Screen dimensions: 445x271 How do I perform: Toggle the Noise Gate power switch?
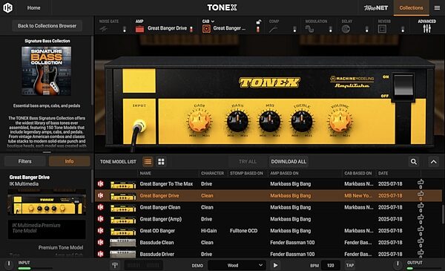coord(125,29)
